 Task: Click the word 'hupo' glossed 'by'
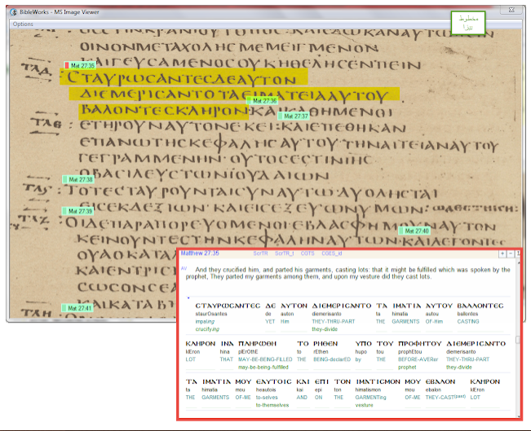[361, 352]
